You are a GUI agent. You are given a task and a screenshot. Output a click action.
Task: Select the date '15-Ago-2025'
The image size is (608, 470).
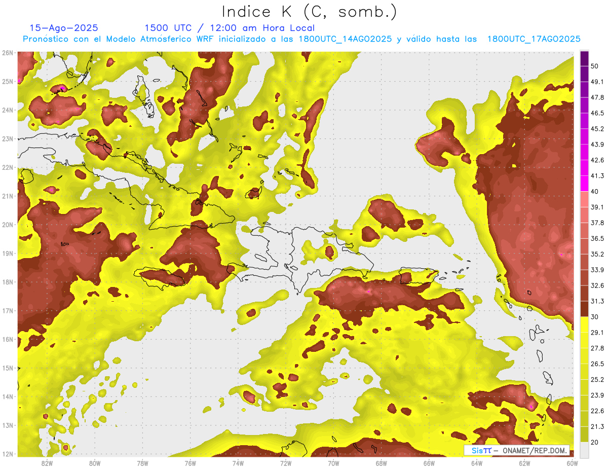click(x=64, y=28)
